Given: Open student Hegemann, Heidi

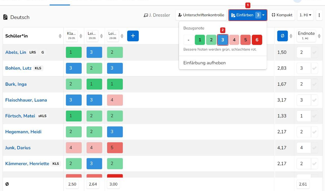Looking at the screenshot, I should (23, 132).
